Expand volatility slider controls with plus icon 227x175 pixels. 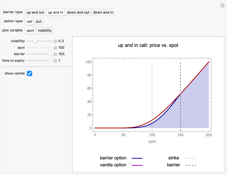[55, 41]
